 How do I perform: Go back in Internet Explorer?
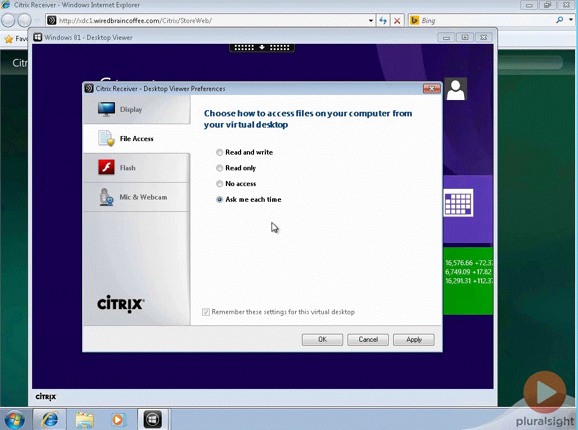point(8,21)
